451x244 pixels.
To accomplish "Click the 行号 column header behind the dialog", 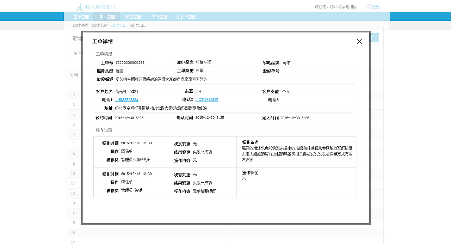I will click(74, 75).
